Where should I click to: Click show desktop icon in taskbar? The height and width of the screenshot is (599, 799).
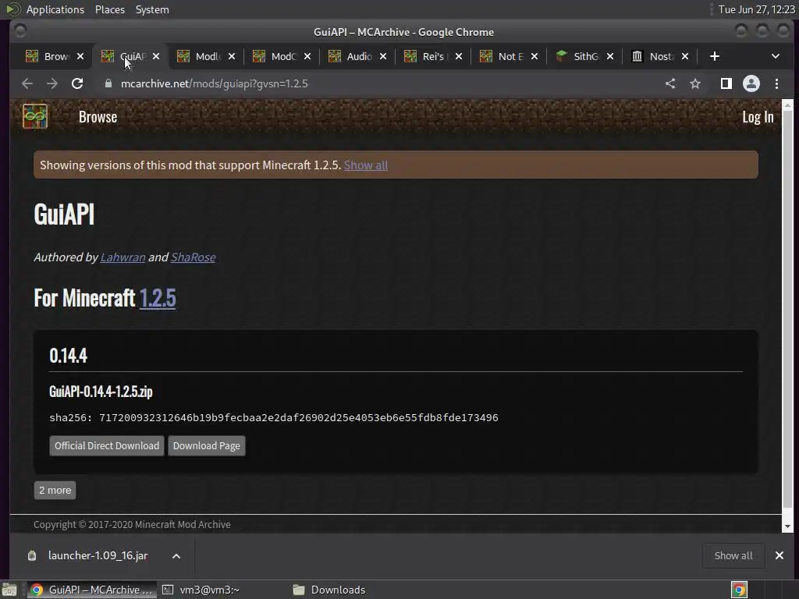pyautogui.click(x=9, y=590)
